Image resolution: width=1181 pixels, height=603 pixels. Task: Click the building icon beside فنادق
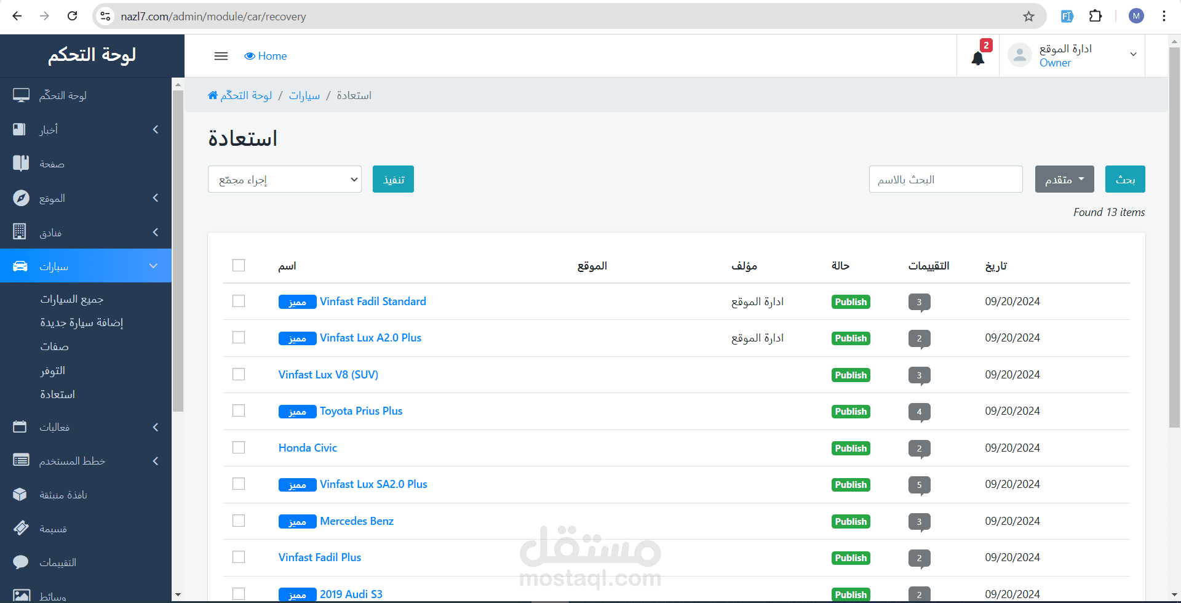(20, 231)
